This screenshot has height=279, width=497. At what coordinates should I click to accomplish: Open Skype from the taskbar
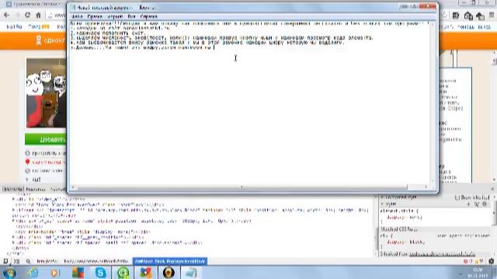coord(100,272)
